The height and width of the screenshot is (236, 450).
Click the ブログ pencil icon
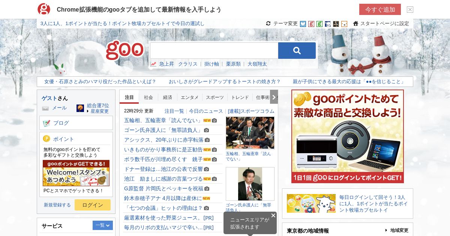[46, 123]
